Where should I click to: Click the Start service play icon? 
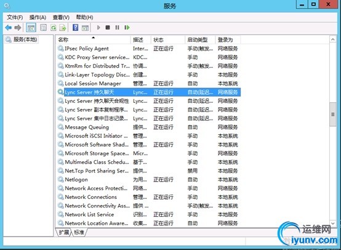(98, 28)
